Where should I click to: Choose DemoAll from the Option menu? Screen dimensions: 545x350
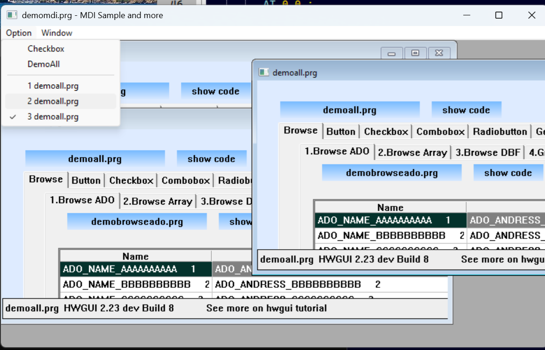pos(44,64)
